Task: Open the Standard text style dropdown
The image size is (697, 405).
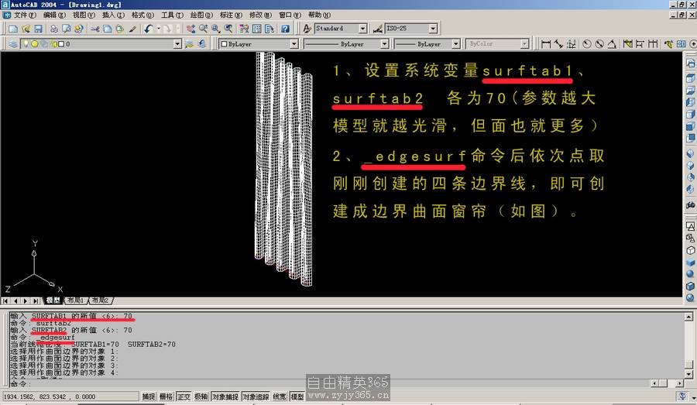Action: pos(363,29)
